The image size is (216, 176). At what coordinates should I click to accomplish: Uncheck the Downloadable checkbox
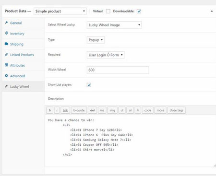pos(139,11)
